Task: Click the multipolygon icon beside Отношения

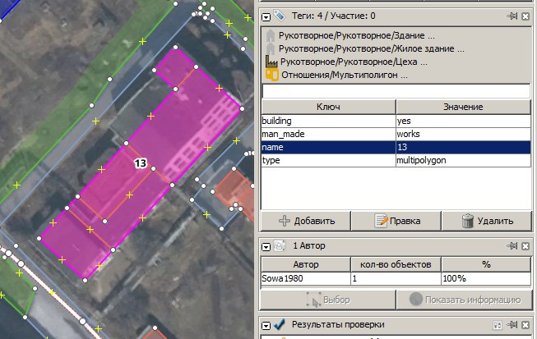Action: 272,75
